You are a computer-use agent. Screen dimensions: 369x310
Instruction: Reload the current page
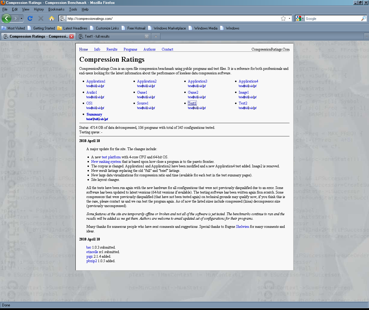pyautogui.click(x=30, y=18)
